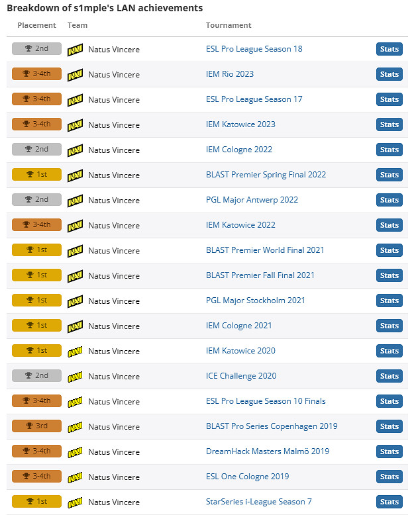Click trophy 1st badge for BLAST Premier Spring Final 2022
This screenshot has width=414, height=515.
(36, 175)
